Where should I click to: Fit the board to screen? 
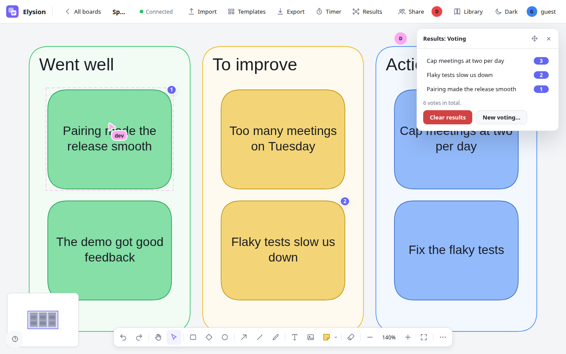click(424, 337)
